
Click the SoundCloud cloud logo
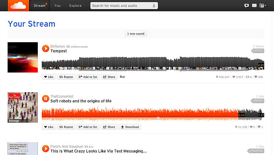pos(18,5)
